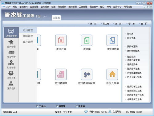Image resolution: width=154 pixels, height=116 pixels.
Task: Open the 估价入库单 house icon
Action: [x=112, y=74]
